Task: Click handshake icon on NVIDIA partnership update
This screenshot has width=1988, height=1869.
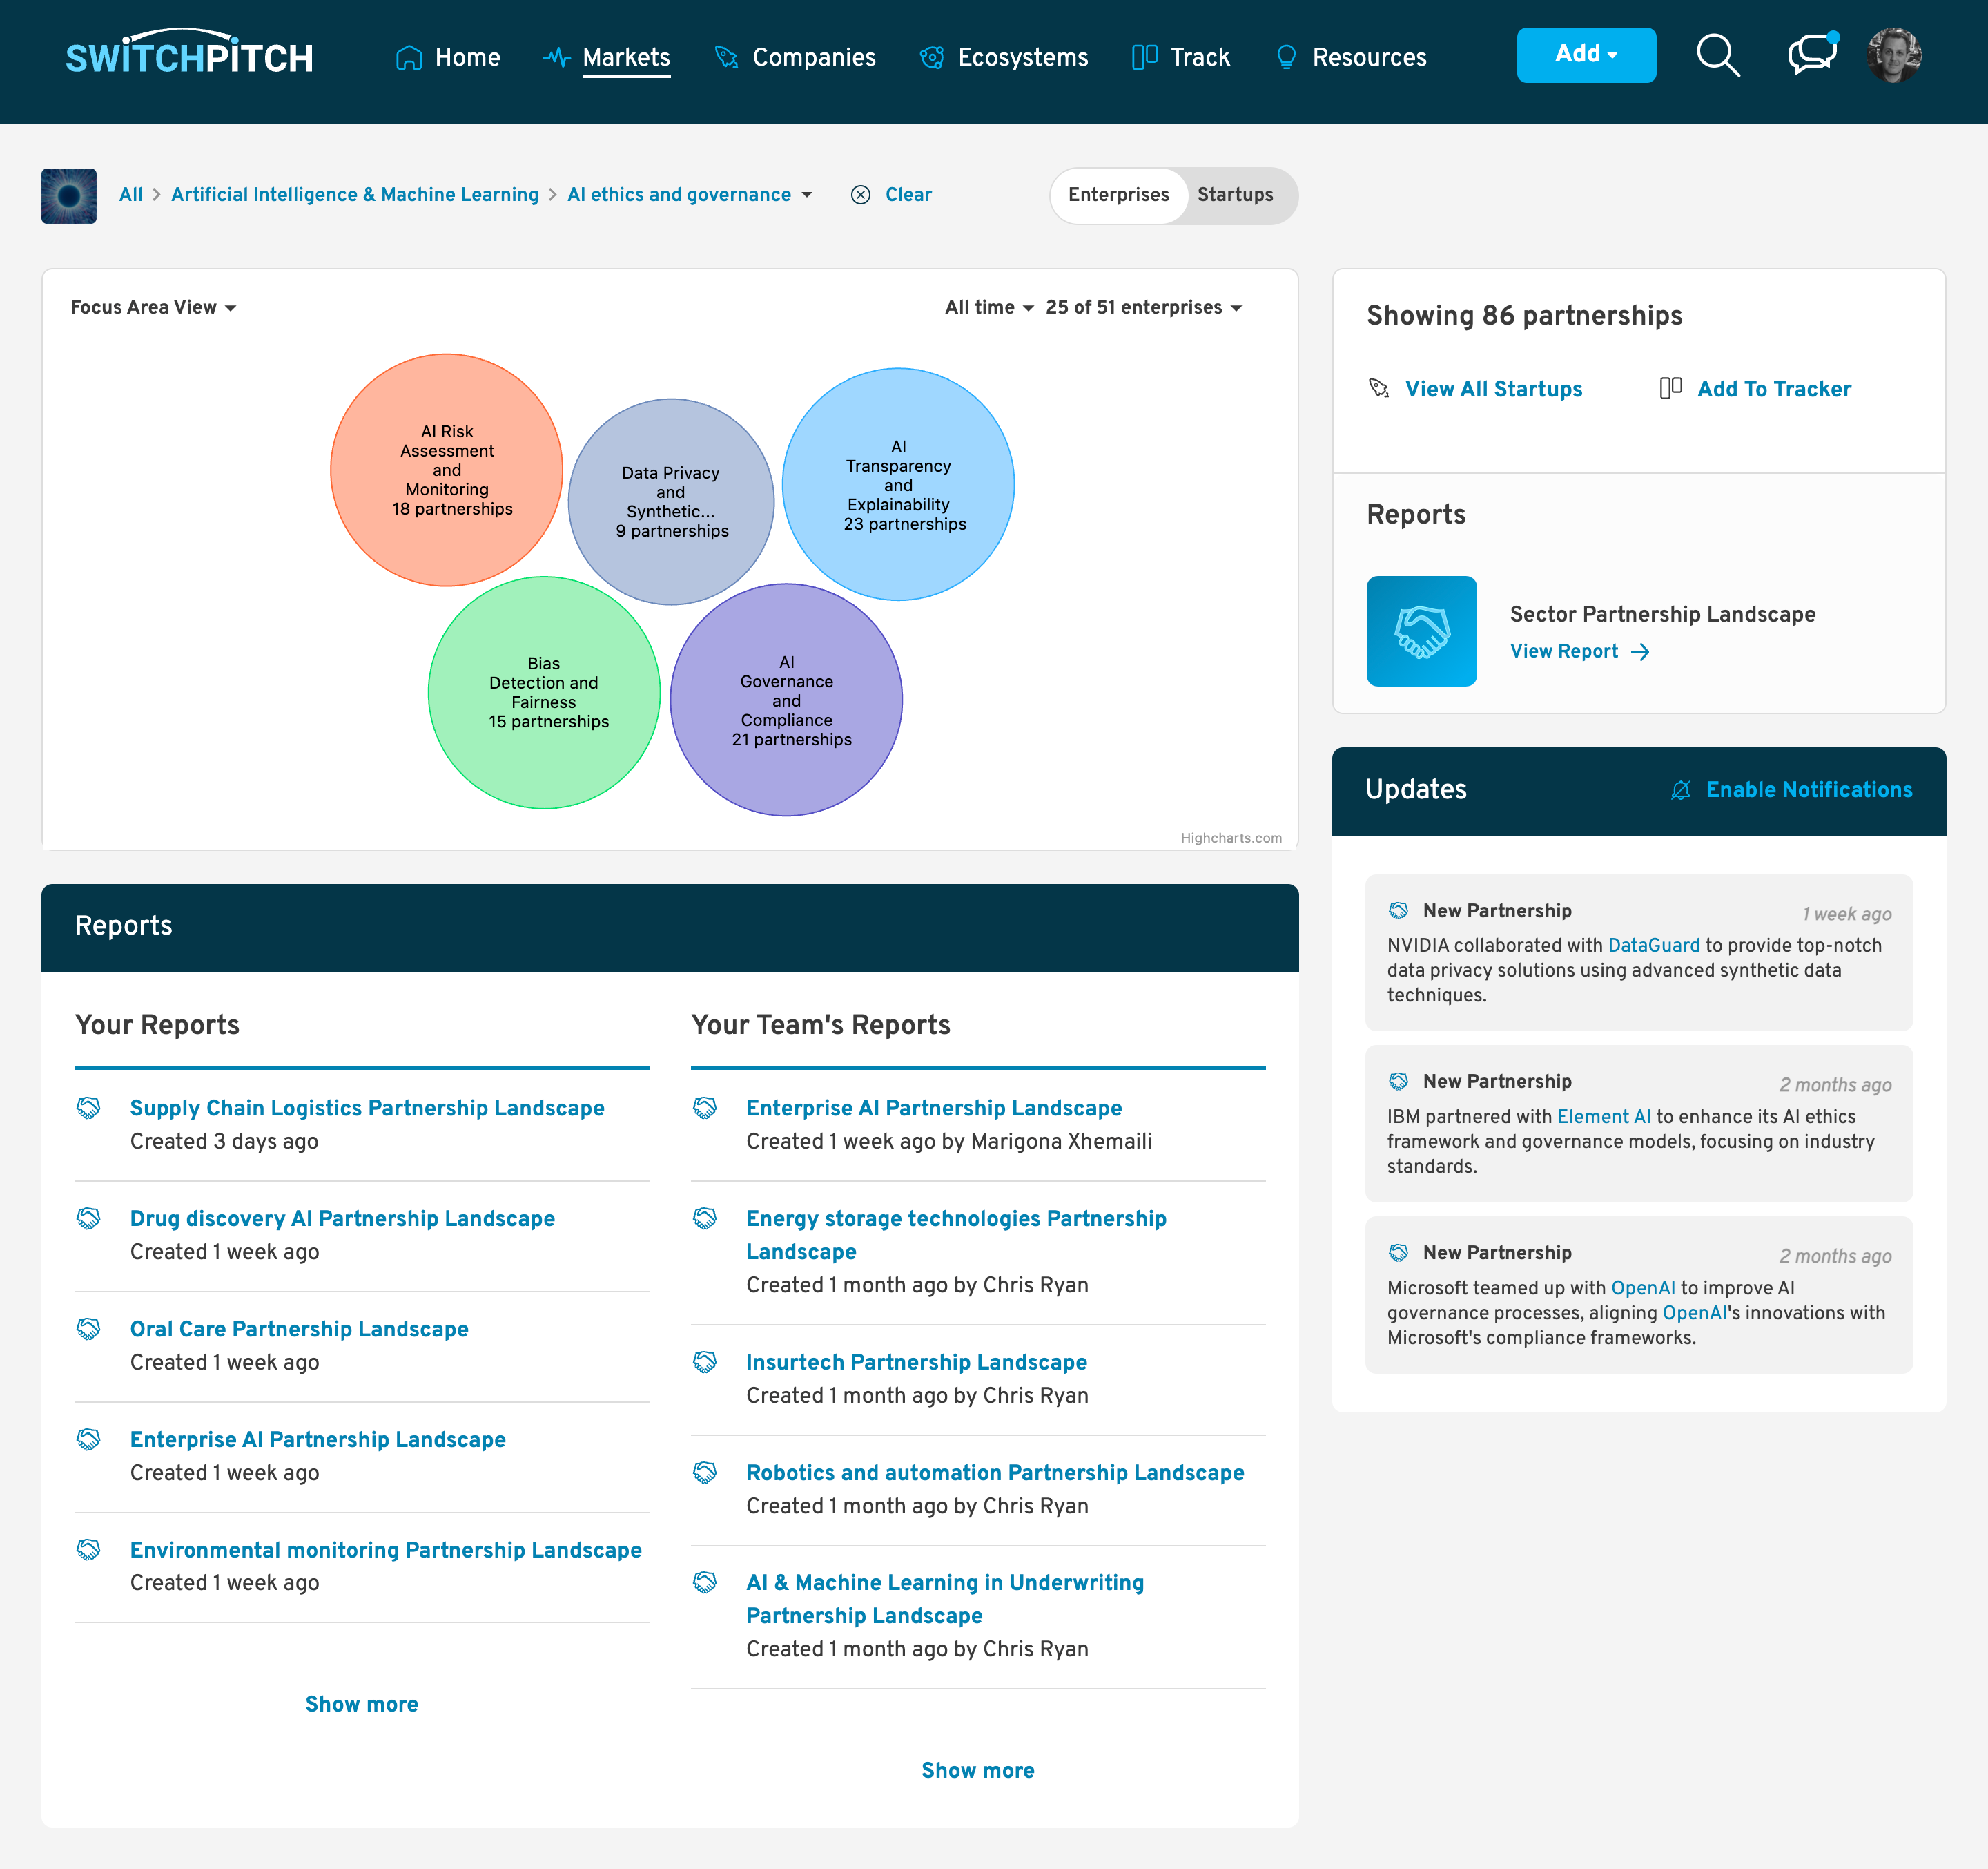Action: (x=1398, y=910)
